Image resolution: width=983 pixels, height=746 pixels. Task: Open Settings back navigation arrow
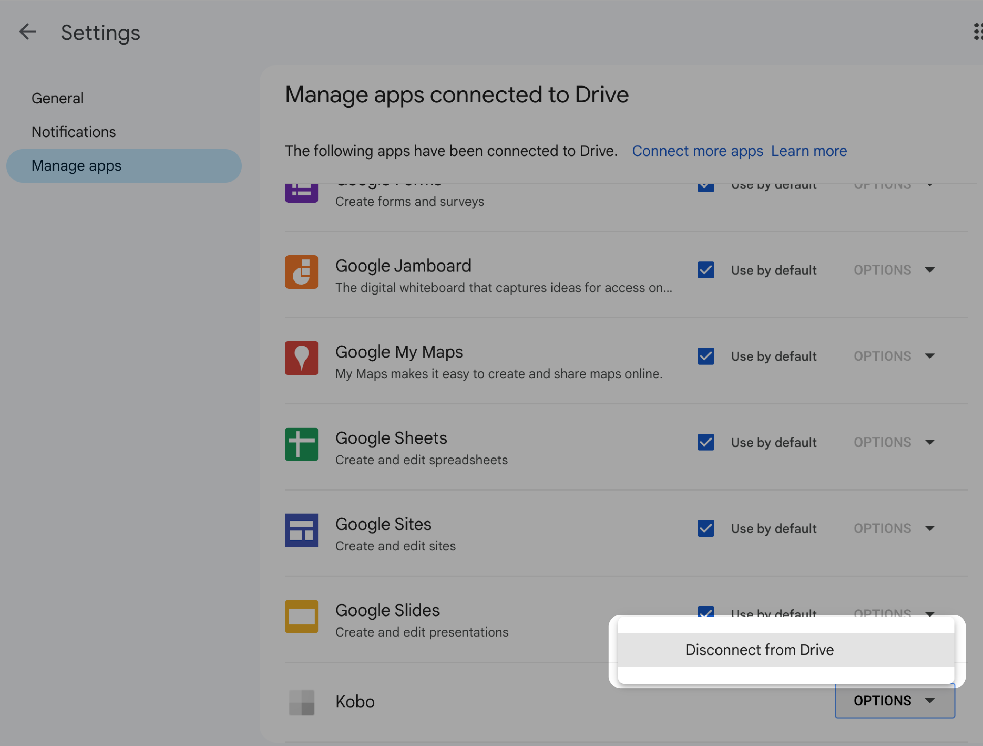(x=28, y=31)
